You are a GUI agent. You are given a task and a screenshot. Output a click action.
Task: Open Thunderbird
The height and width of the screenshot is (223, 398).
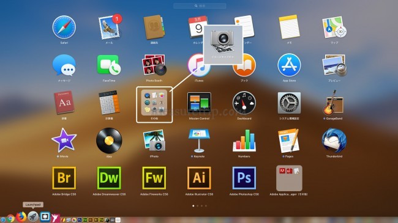pyautogui.click(x=334, y=140)
